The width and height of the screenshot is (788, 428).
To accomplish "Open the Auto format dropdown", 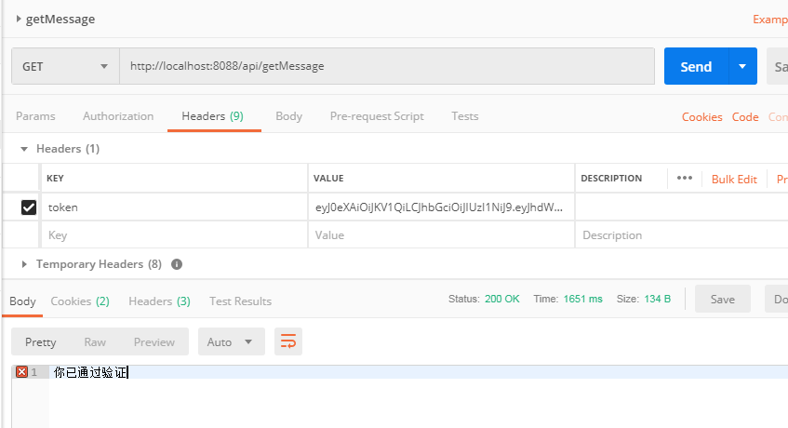I will tap(231, 342).
